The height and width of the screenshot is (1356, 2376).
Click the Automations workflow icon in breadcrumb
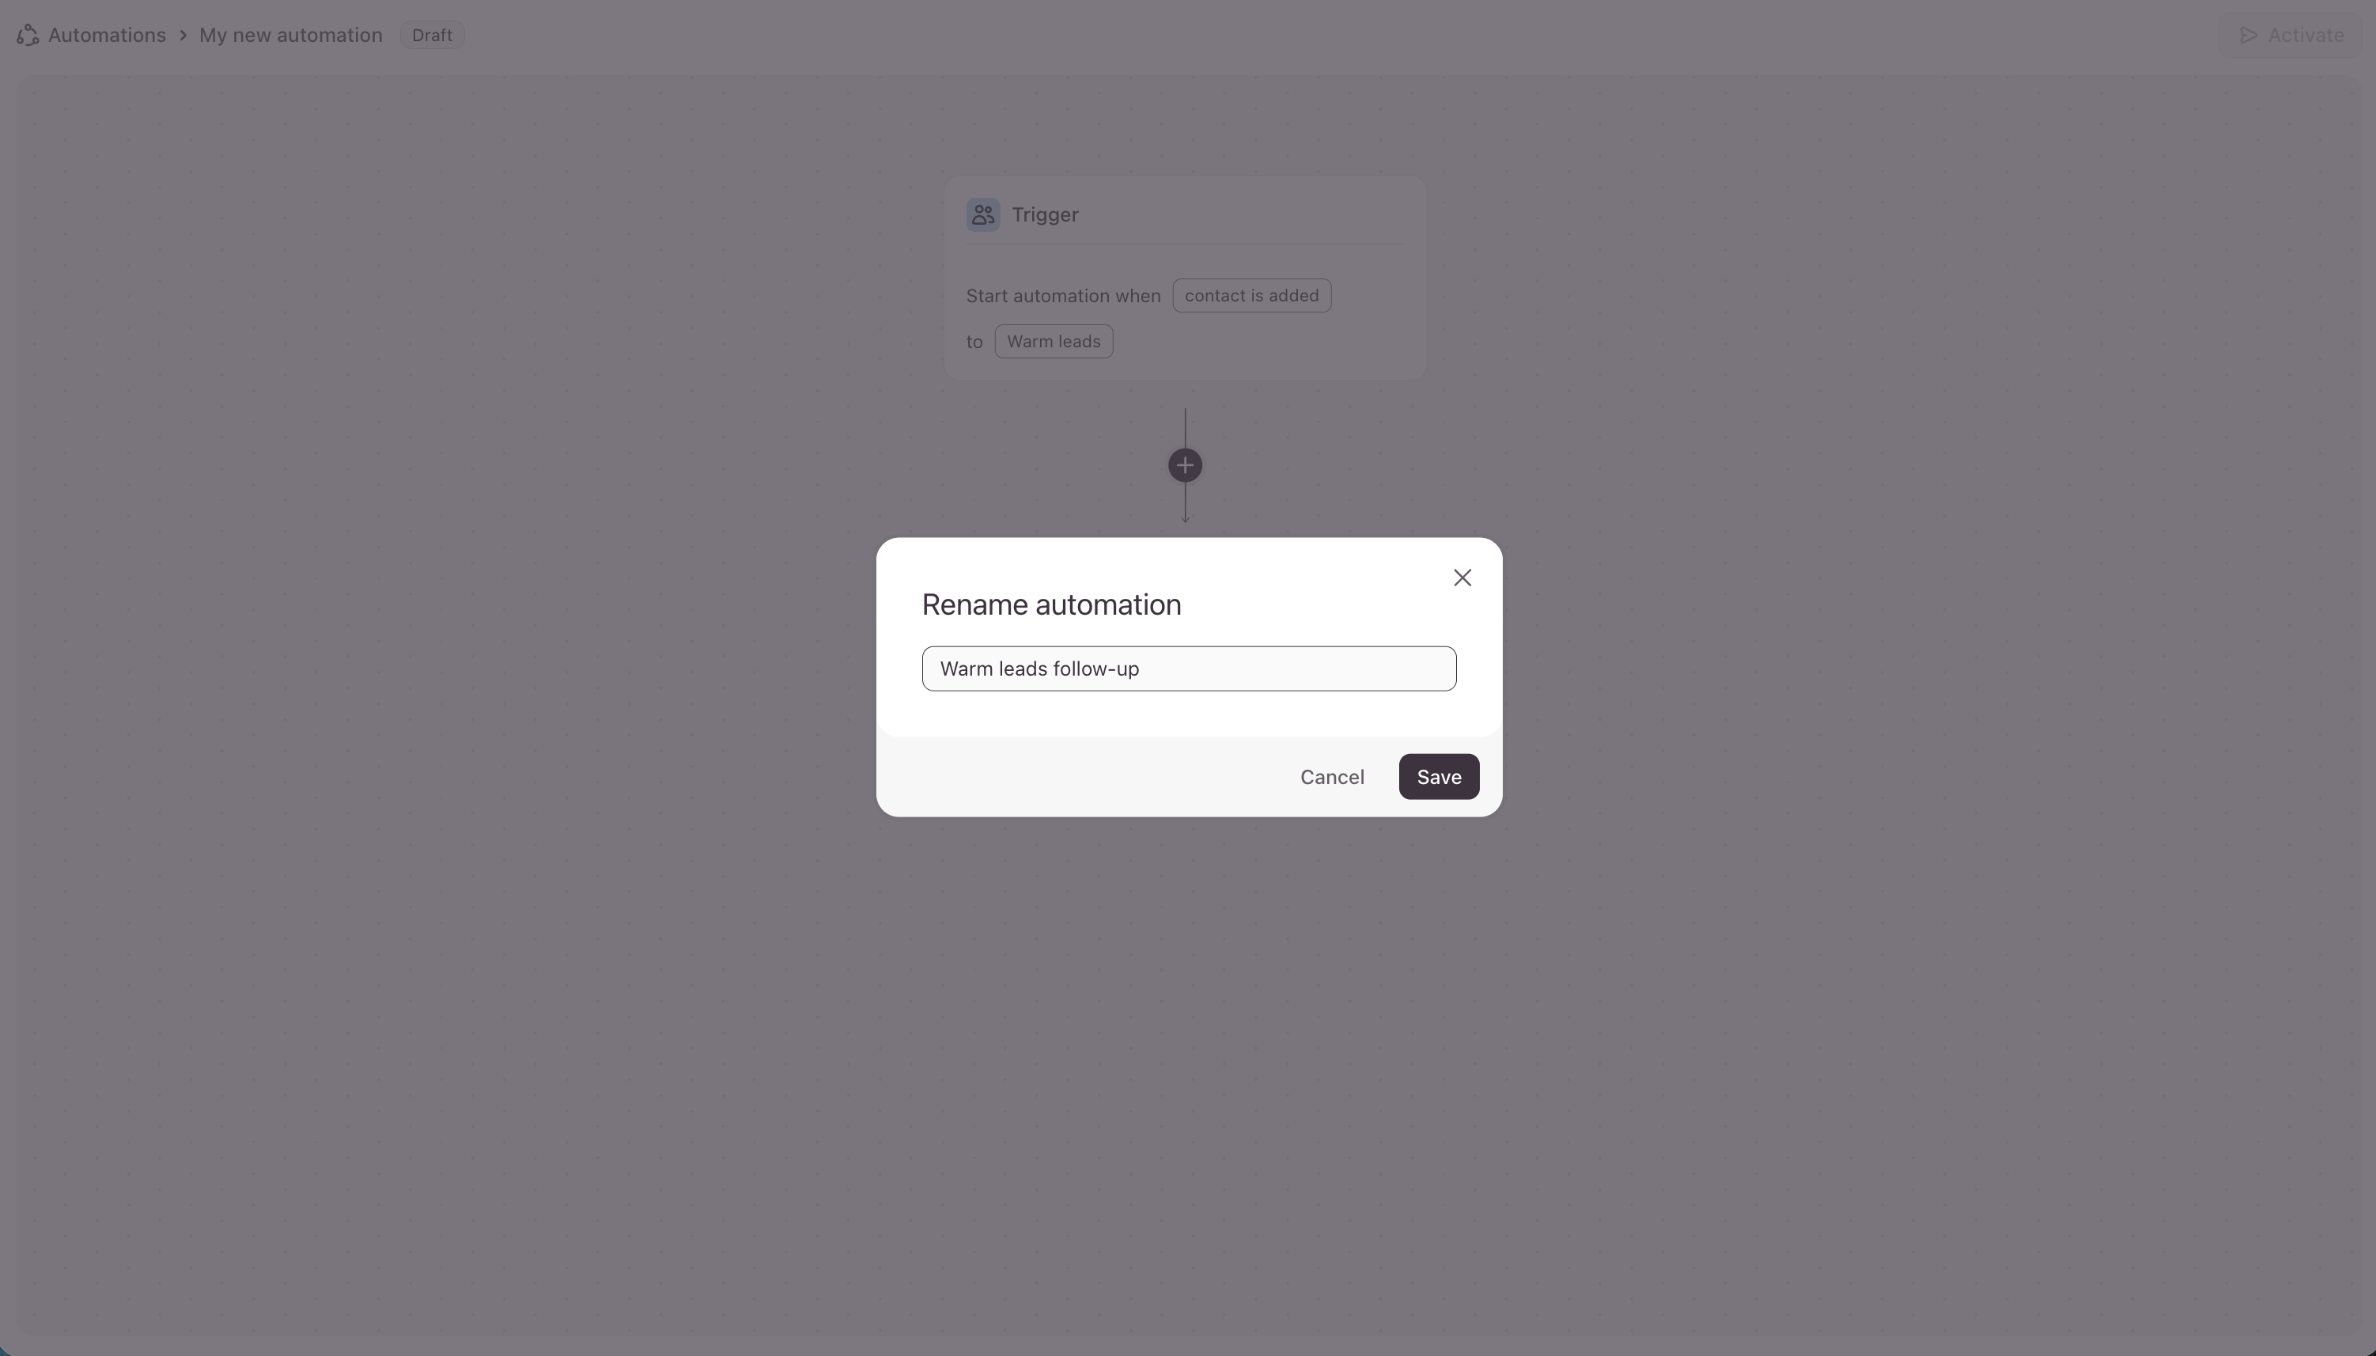pyautogui.click(x=28, y=36)
